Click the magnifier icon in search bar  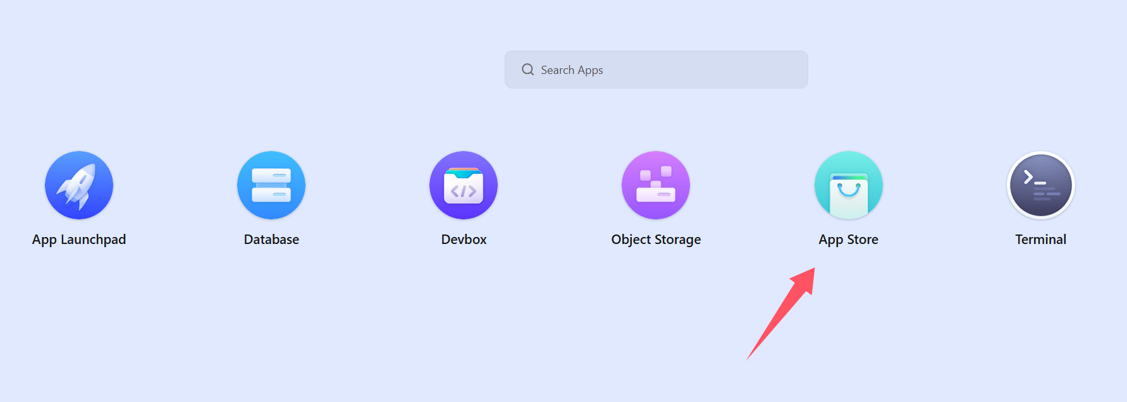coord(527,70)
